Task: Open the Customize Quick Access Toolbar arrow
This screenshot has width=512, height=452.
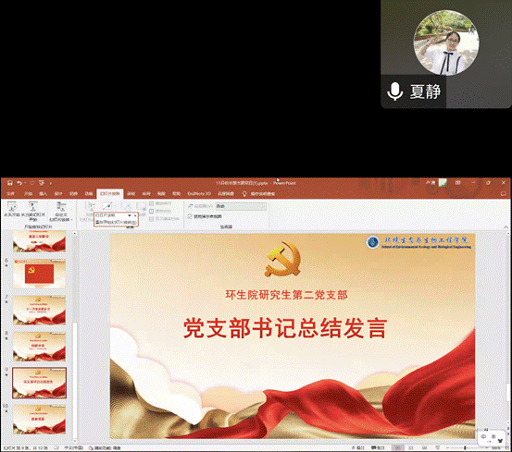Action: click(51, 183)
